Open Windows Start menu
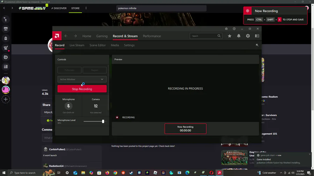314x176 pixels. click(x=4, y=173)
